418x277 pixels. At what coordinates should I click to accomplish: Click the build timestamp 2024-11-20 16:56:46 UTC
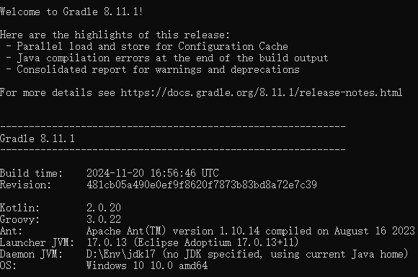point(153,173)
